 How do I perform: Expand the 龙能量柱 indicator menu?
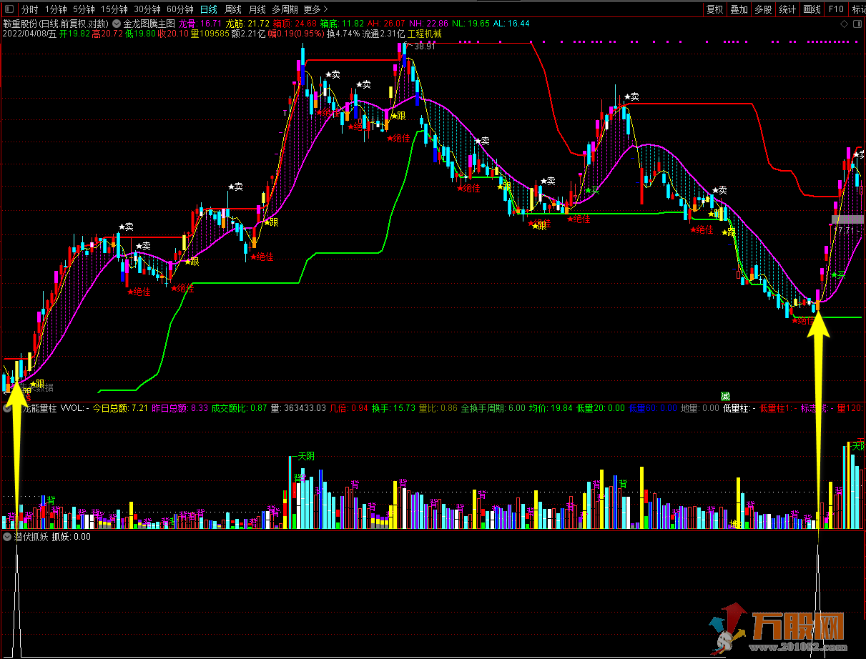[x=8, y=409]
